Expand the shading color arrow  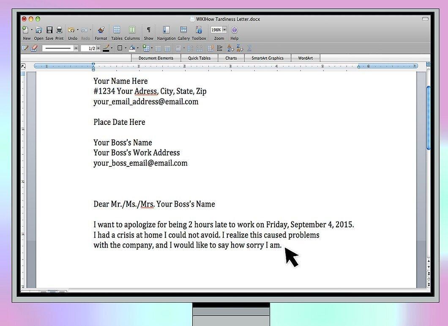coord(138,48)
